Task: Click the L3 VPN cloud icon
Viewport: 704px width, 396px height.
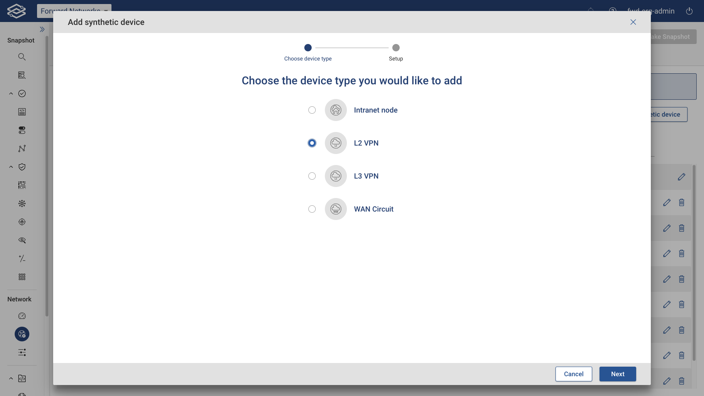Action: [335, 176]
